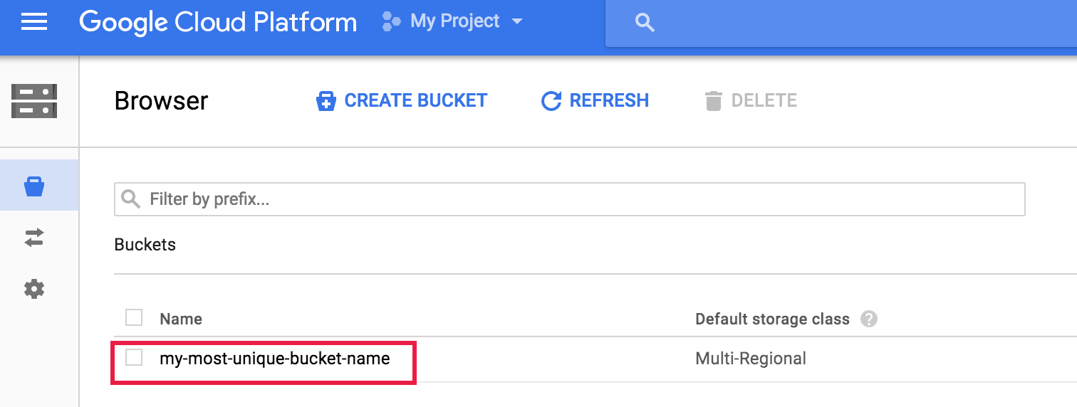Screen dimensions: 1077x407
Task: Click the Default storage class column header
Action: click(772, 319)
